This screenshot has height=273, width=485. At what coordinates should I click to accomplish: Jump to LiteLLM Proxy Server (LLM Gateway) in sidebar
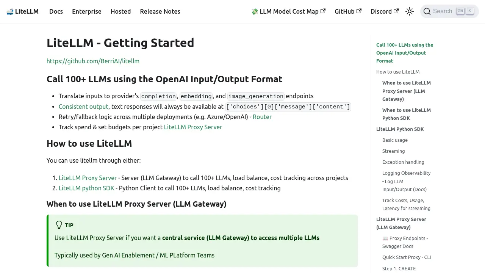pyautogui.click(x=401, y=223)
